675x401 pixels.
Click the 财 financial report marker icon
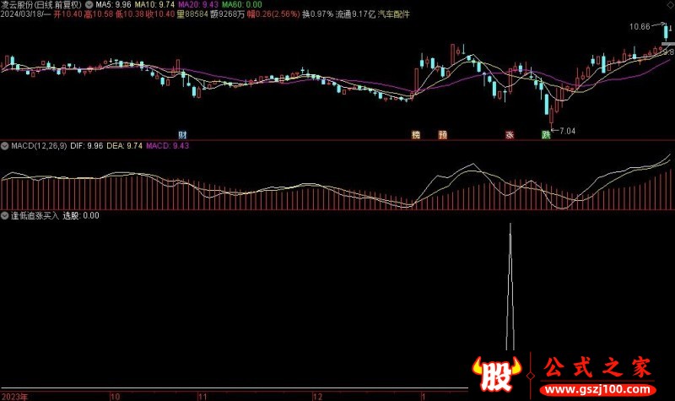(181, 135)
